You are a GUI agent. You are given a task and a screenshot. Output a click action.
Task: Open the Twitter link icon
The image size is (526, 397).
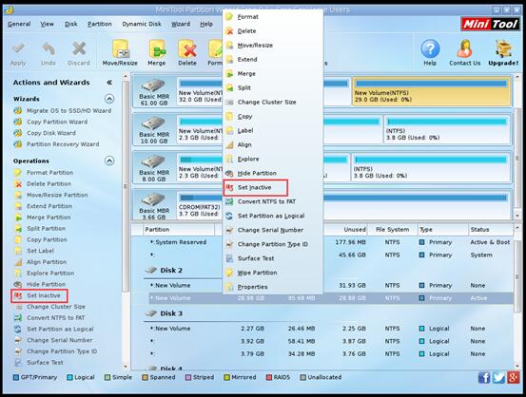498,378
